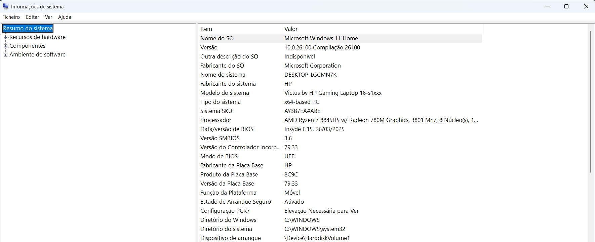Viewport: 595px width, 242px height.
Task: Click the System Information app icon in title bar
Action: tap(6, 6)
